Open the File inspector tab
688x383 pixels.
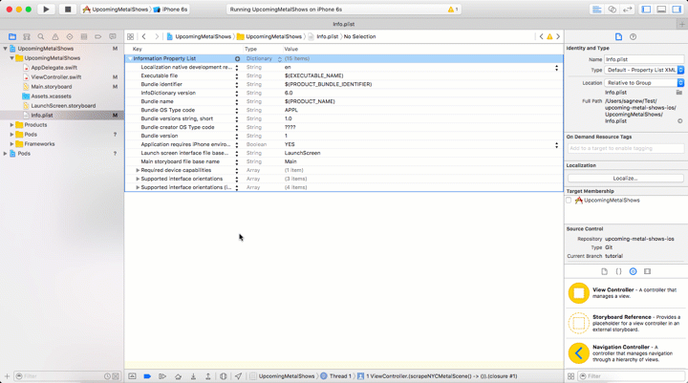coord(618,37)
